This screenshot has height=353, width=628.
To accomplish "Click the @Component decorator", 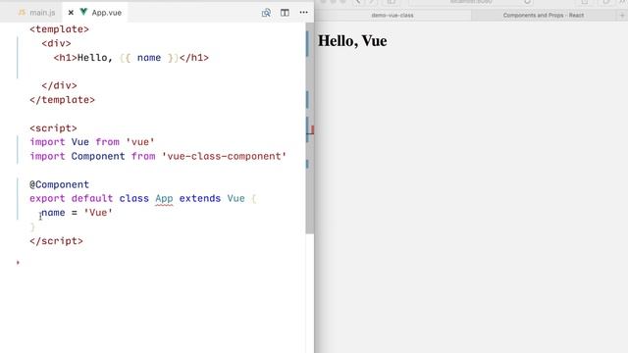I will 59,184.
